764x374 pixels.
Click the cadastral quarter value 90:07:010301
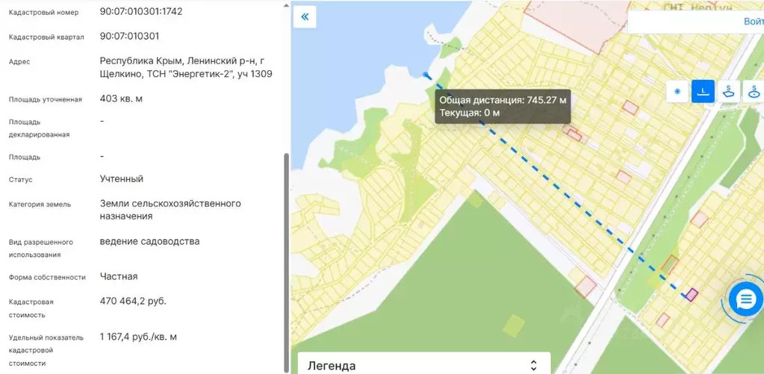[x=129, y=36]
